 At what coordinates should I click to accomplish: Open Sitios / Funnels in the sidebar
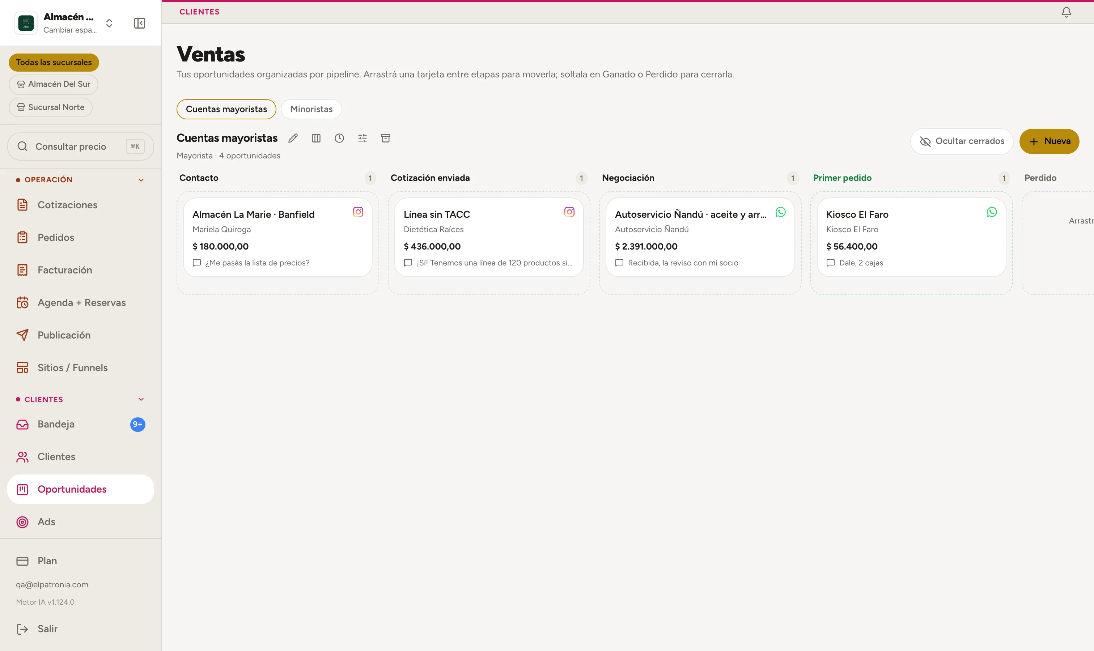pyautogui.click(x=81, y=367)
